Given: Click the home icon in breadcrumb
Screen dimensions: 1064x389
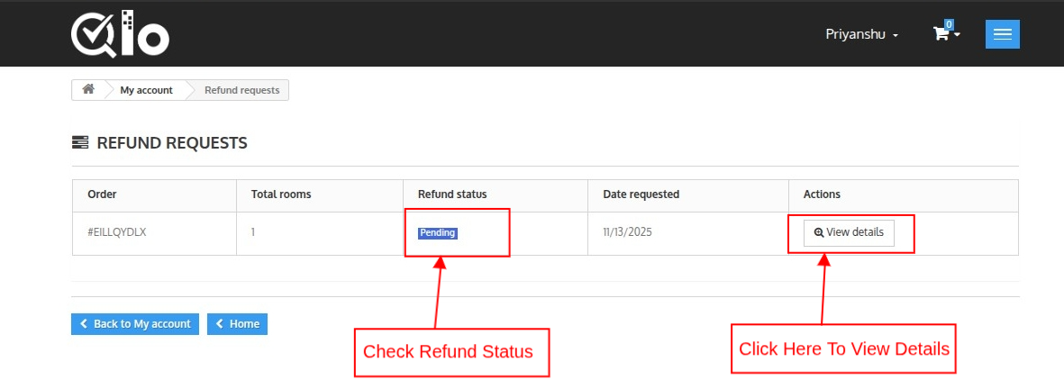Looking at the screenshot, I should [88, 90].
